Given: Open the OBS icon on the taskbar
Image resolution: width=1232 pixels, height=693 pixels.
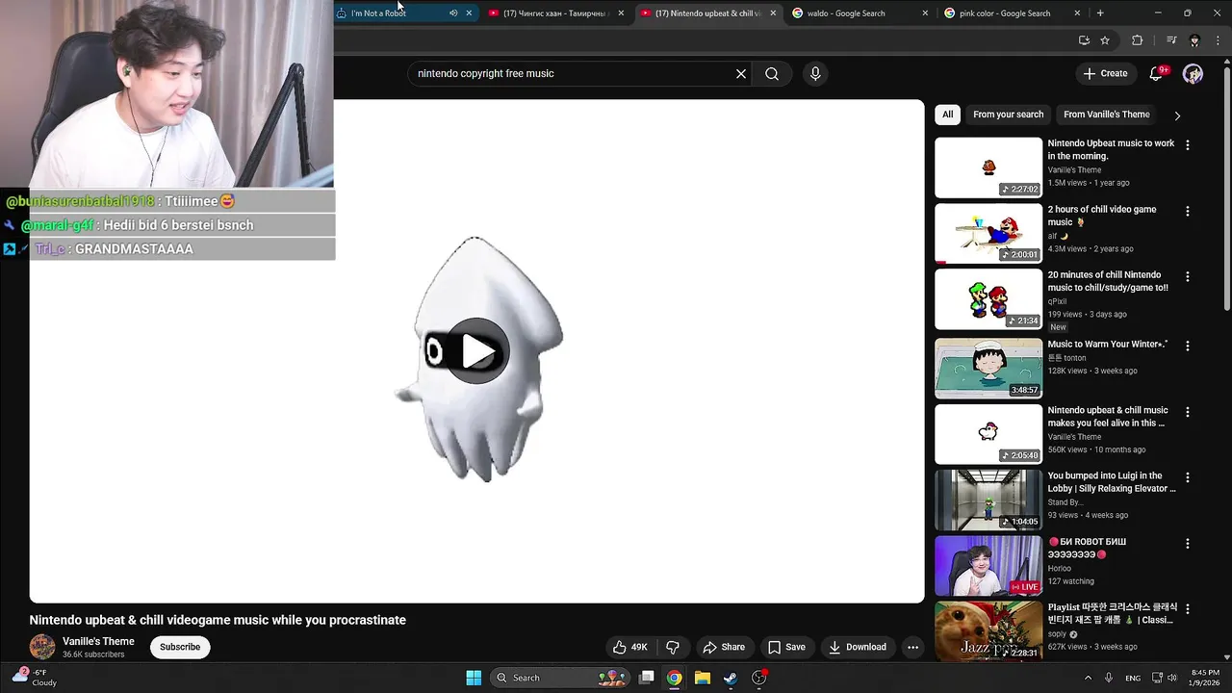Looking at the screenshot, I should coord(759,678).
